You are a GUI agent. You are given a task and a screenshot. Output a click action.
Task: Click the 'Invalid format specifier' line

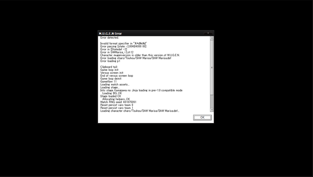pyautogui.click(x=123, y=43)
